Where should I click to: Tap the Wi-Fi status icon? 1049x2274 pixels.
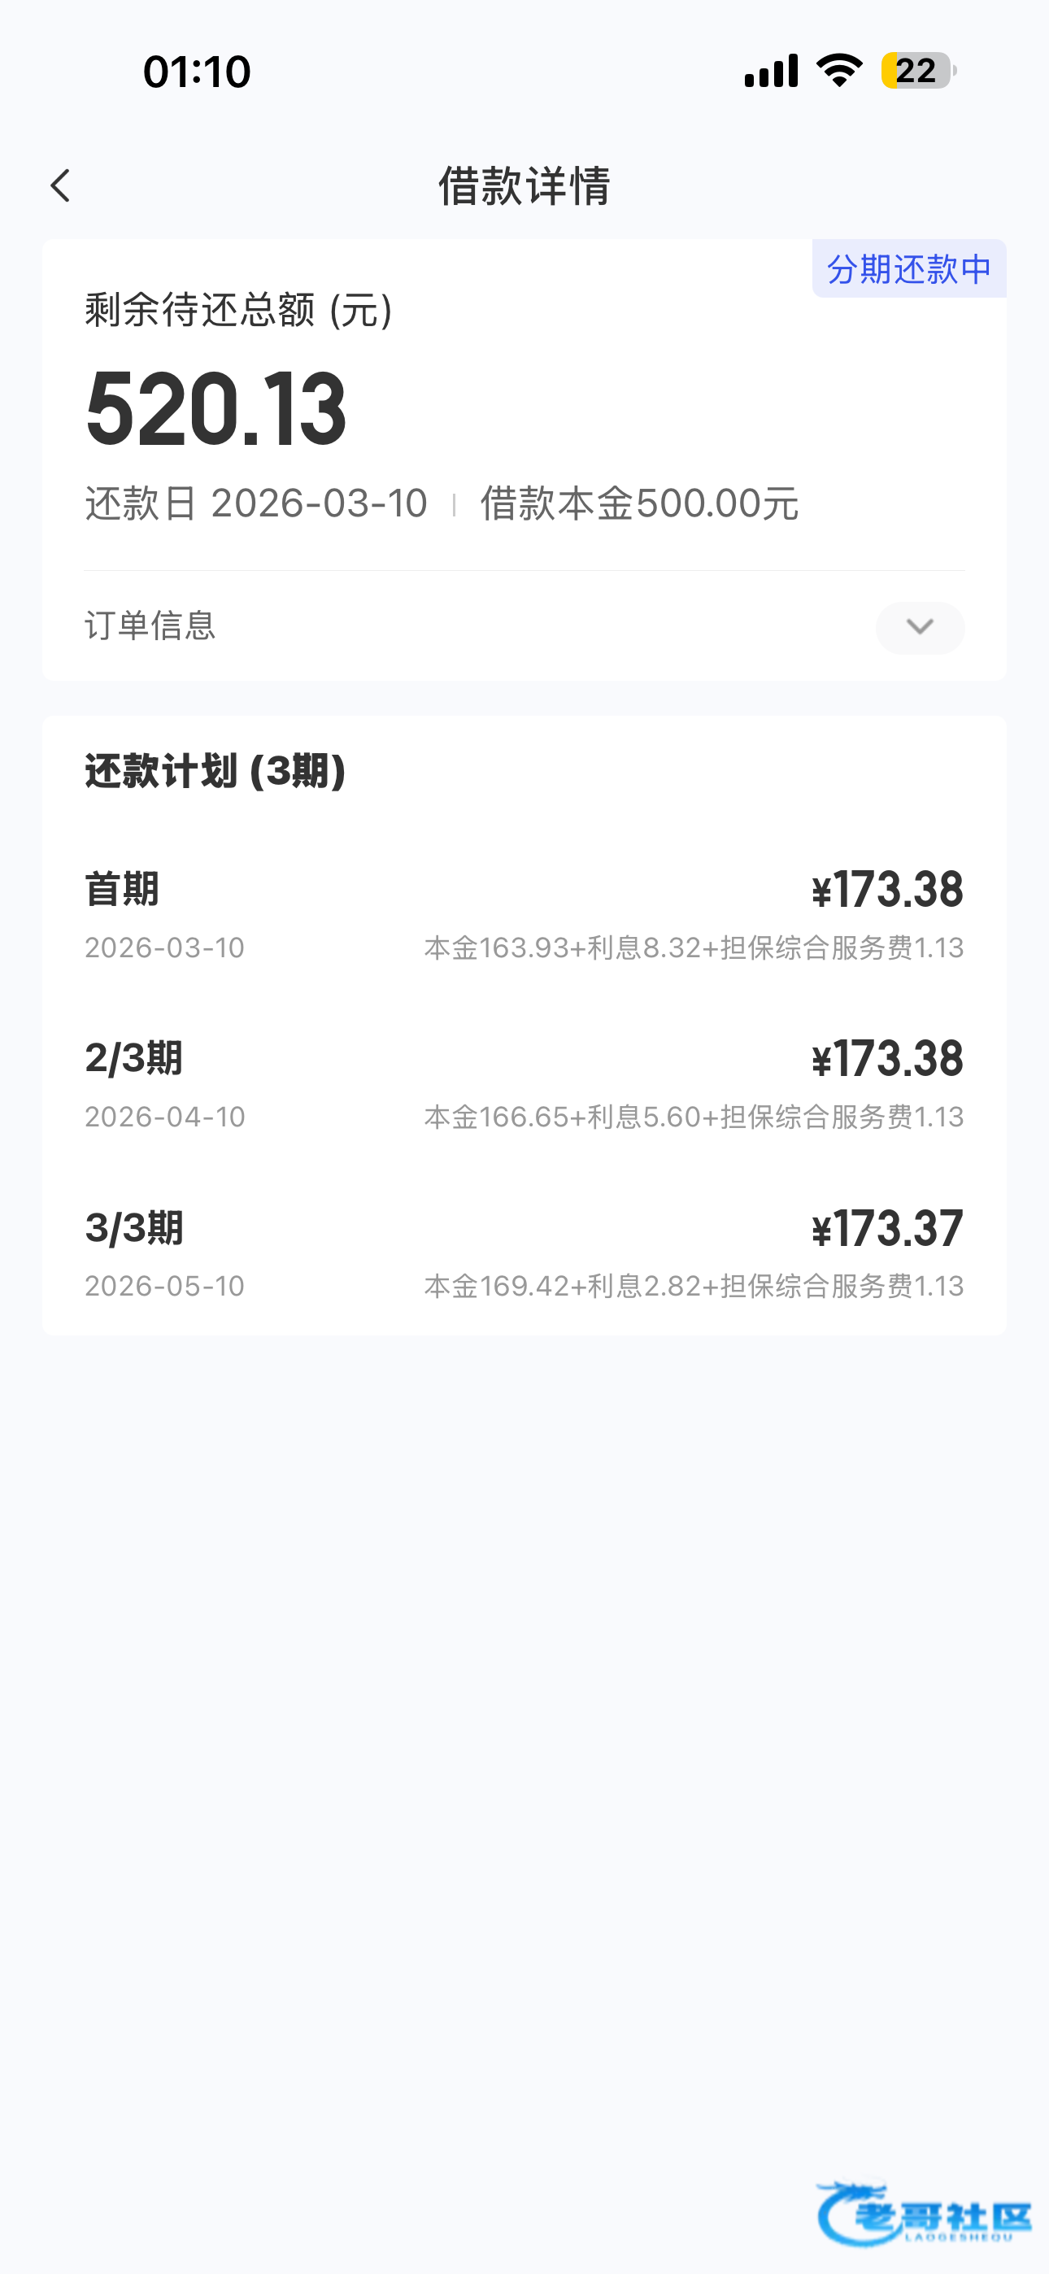[x=839, y=71]
